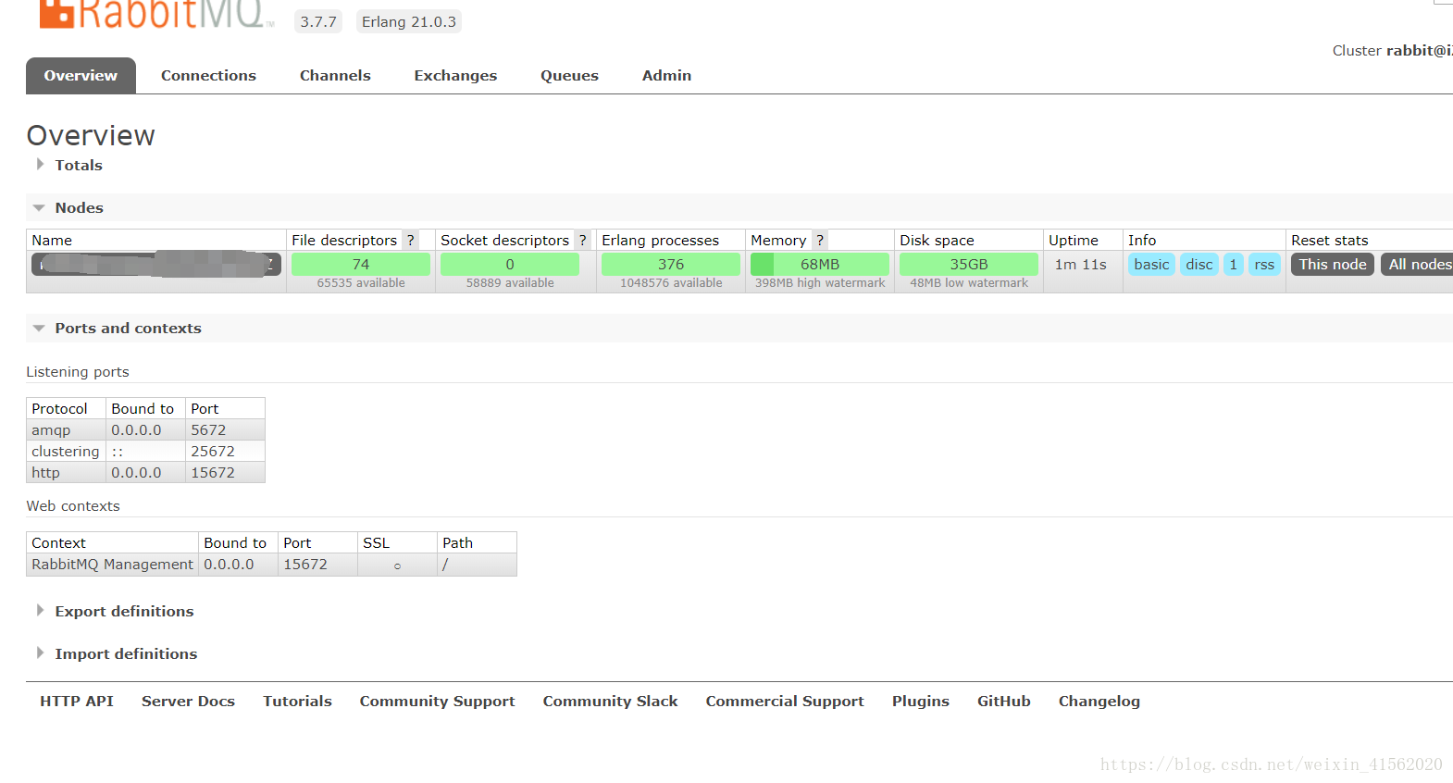The height and width of the screenshot is (783, 1453).
Task: Expand the Totals section
Action: 69,165
